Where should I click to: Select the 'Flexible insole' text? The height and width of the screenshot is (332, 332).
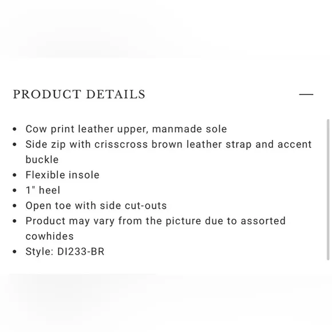coord(62,175)
